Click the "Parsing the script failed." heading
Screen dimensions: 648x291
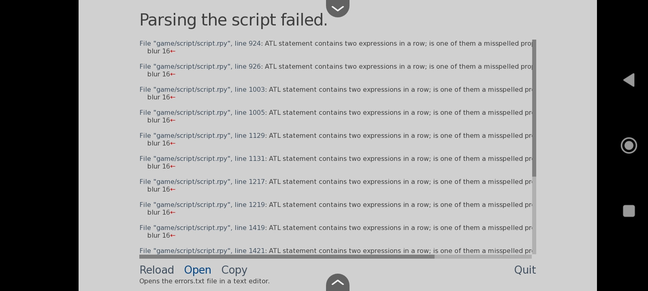(x=233, y=20)
